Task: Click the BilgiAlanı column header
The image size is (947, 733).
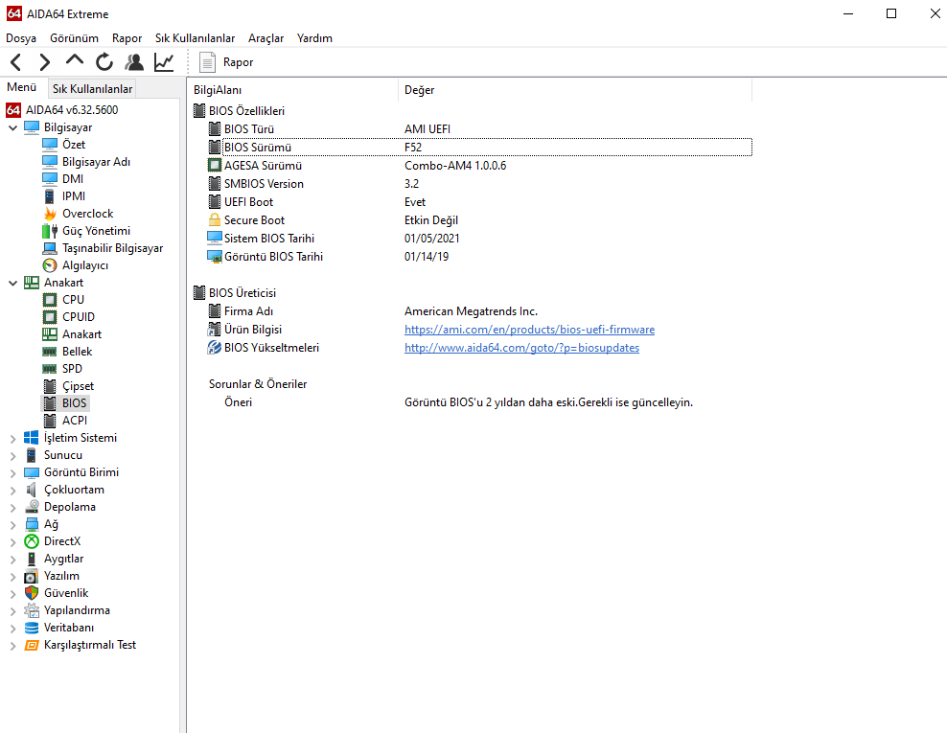Action: coord(293,90)
